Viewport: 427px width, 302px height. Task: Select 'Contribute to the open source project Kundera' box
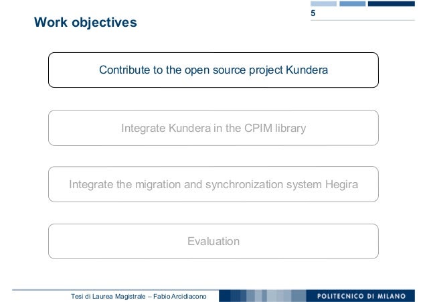click(x=213, y=70)
